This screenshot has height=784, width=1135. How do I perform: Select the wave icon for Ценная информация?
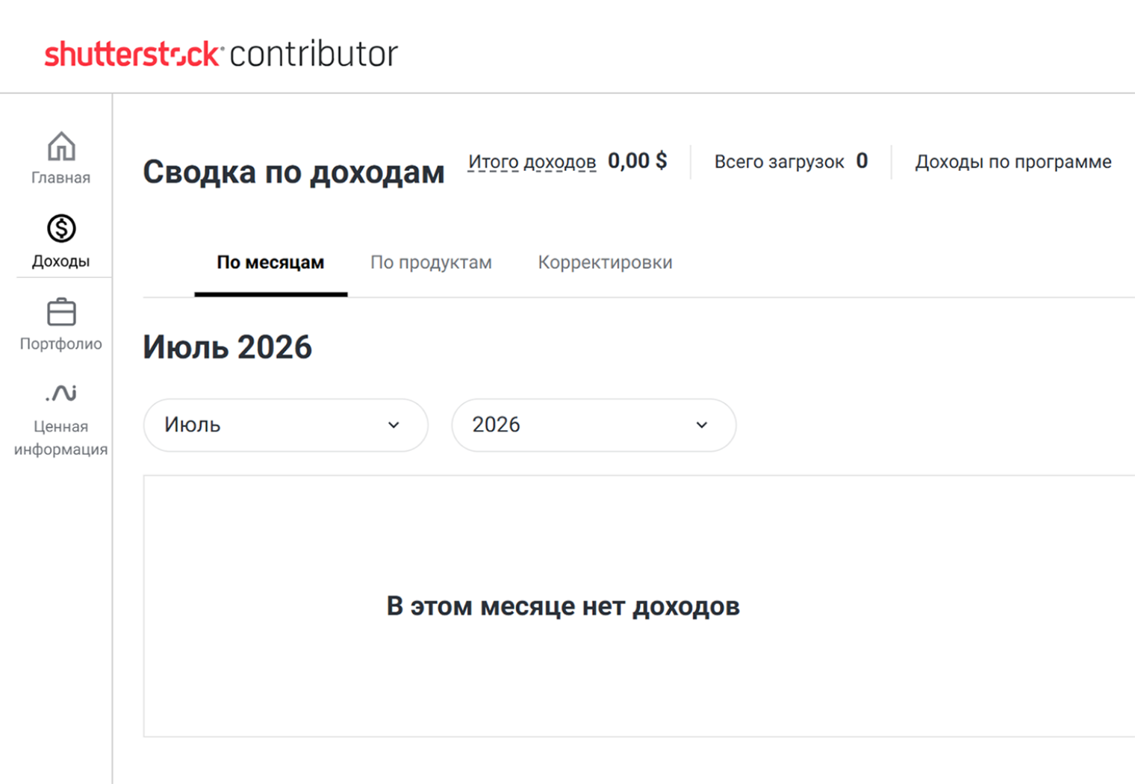[61, 393]
